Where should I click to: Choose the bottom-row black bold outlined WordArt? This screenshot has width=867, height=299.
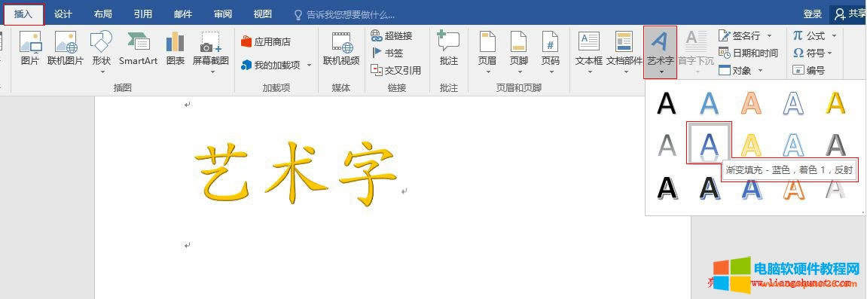[x=667, y=188]
